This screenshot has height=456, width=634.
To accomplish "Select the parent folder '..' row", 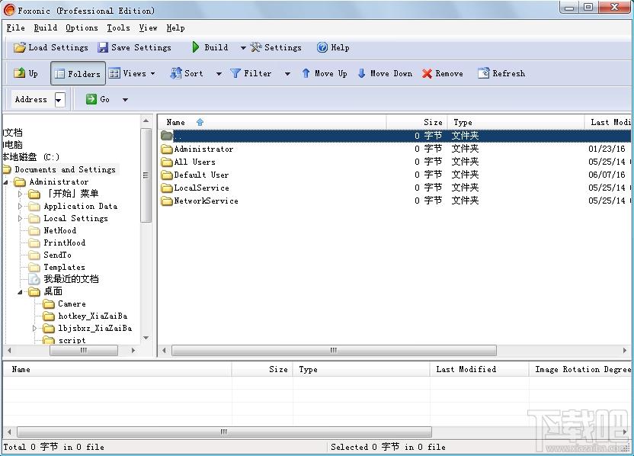I will point(394,136).
